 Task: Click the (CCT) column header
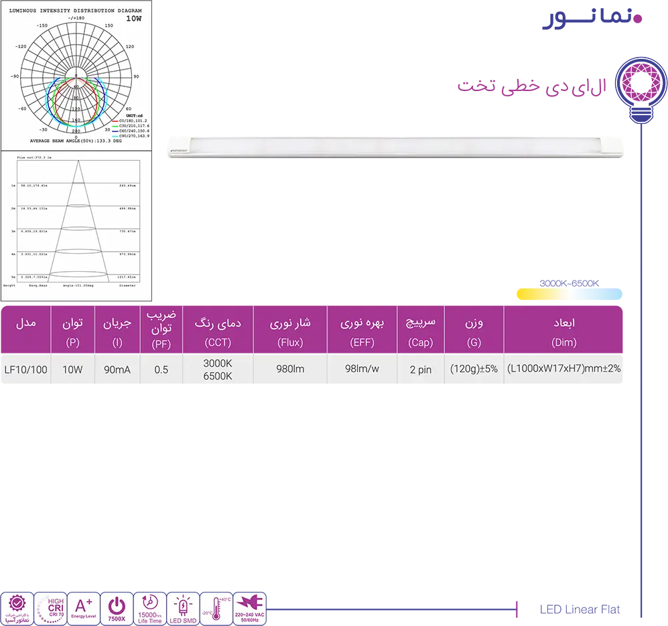pyautogui.click(x=218, y=342)
